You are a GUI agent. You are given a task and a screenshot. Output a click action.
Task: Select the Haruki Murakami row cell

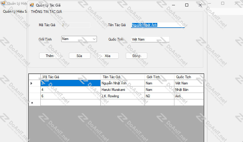[x=123, y=90]
